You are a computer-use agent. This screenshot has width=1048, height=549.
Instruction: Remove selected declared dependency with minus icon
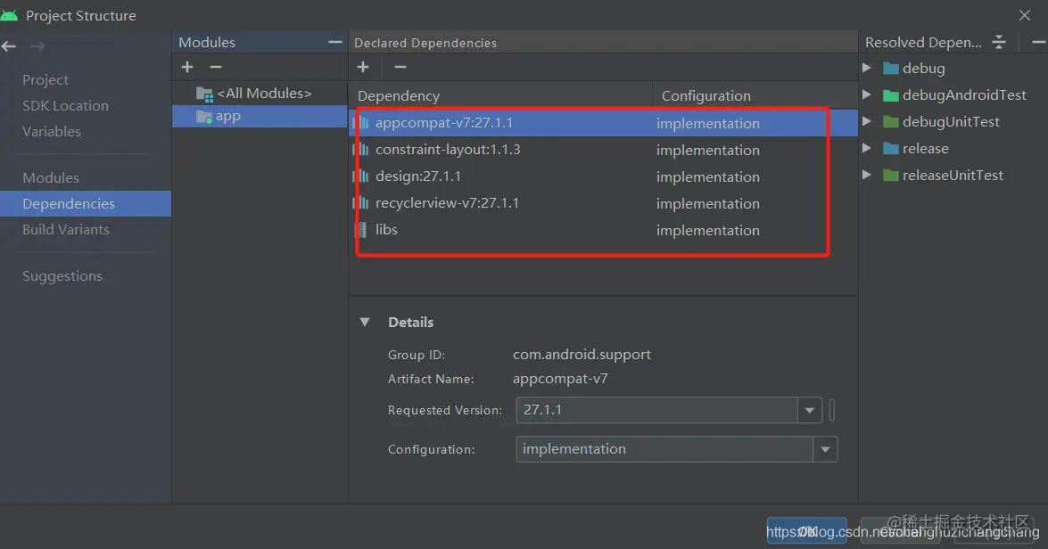tap(400, 67)
